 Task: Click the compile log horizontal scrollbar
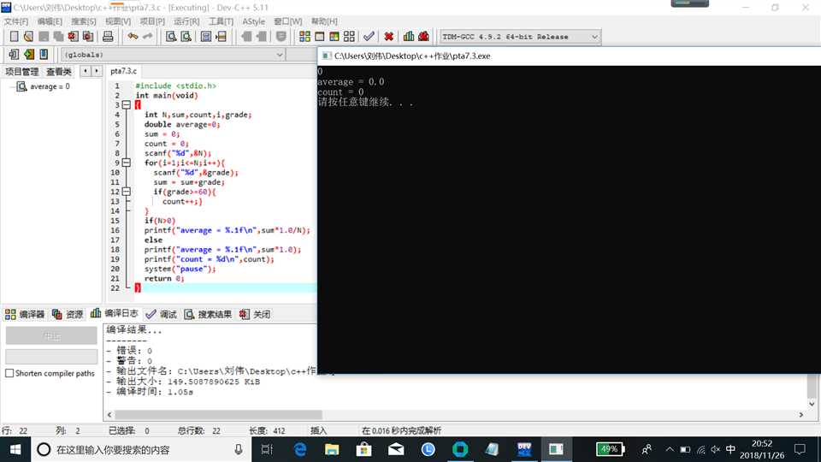point(218,414)
